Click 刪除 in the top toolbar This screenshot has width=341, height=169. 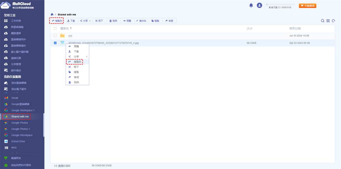click(x=113, y=21)
